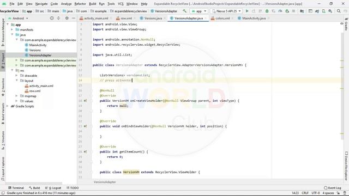
Task: Open the TODO tool window
Action: (73, 188)
